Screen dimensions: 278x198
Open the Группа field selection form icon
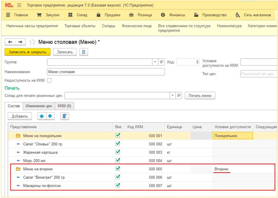161,62
